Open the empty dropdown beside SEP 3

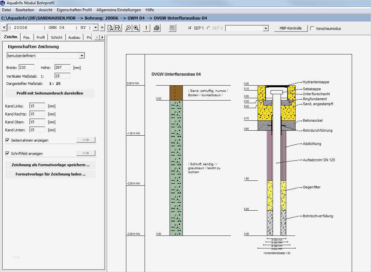(265, 29)
